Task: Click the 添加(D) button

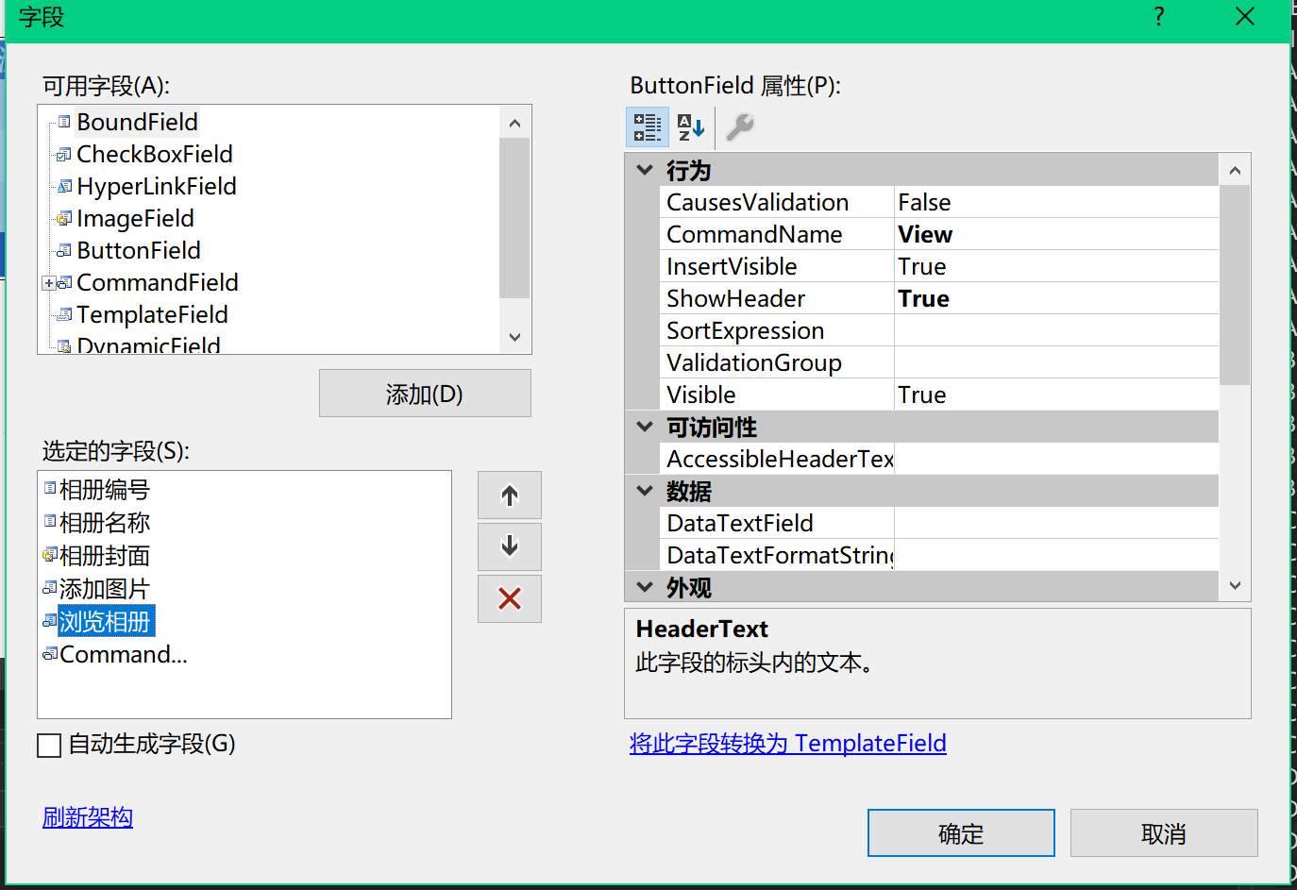Action: [x=425, y=394]
